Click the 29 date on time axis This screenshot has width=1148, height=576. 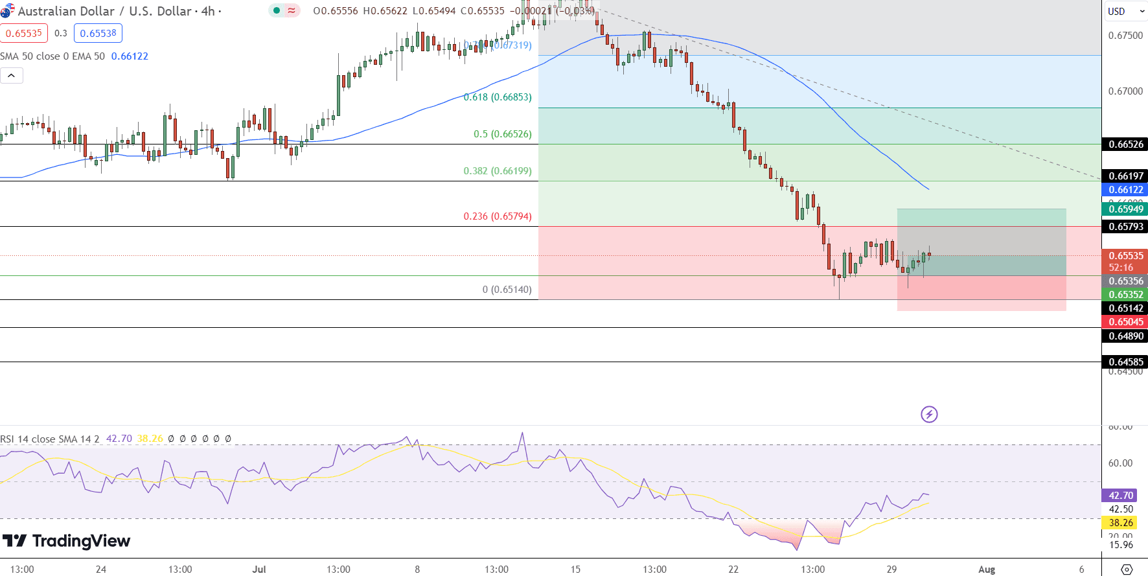tap(891, 570)
